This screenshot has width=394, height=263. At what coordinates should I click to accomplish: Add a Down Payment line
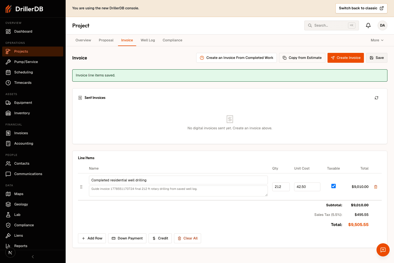(127, 238)
